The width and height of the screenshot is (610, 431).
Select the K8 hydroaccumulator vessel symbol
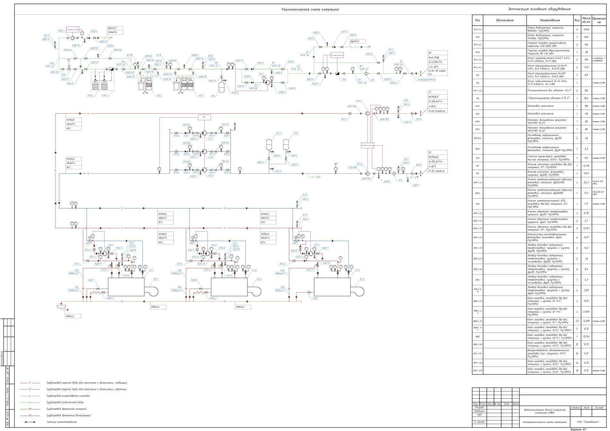point(222,88)
